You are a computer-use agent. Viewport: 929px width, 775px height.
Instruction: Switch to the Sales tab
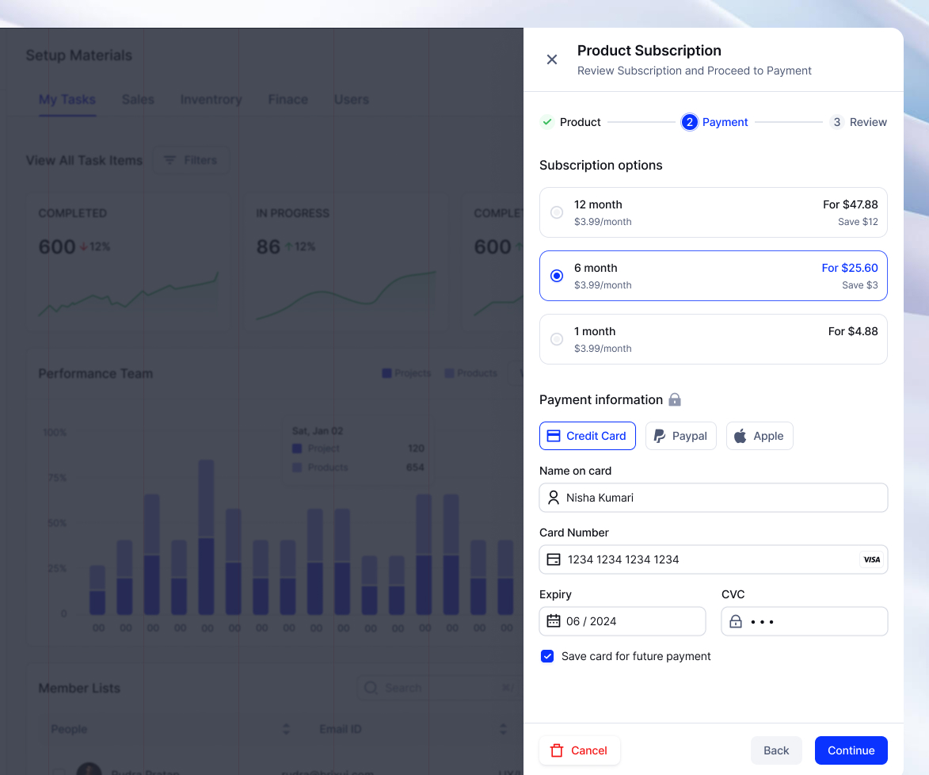(x=137, y=99)
